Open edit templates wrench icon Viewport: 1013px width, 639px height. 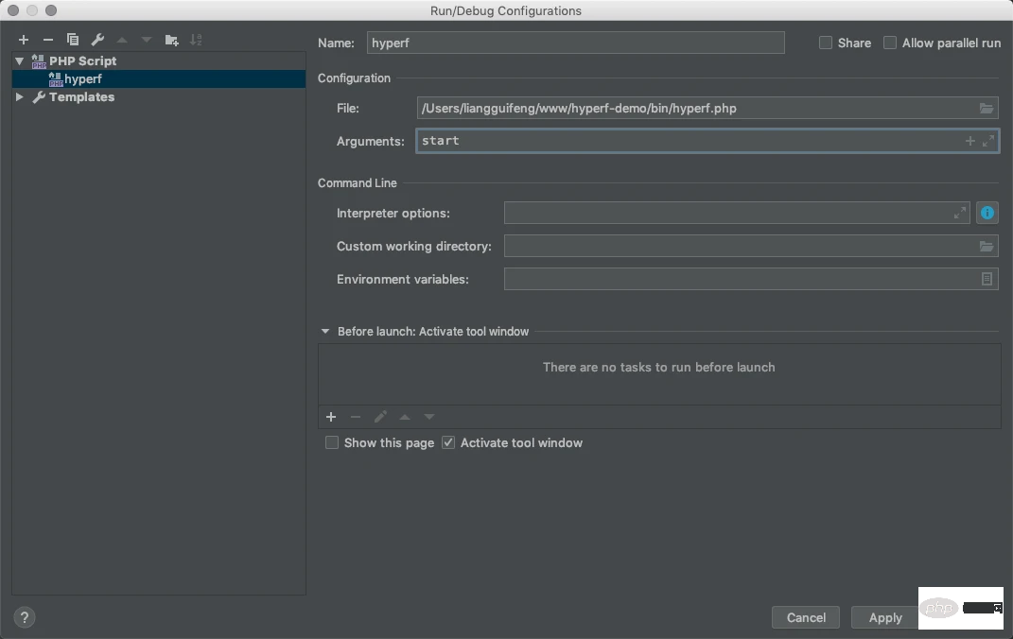(97, 40)
